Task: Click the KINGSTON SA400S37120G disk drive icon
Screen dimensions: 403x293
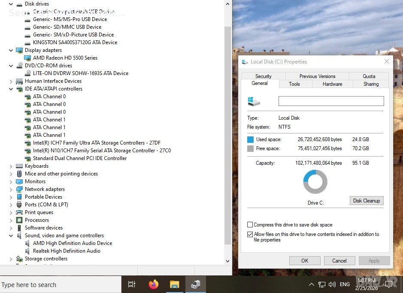Action: [27, 42]
